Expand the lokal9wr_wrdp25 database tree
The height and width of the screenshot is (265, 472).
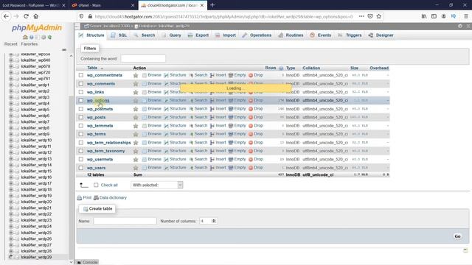pos(11,233)
